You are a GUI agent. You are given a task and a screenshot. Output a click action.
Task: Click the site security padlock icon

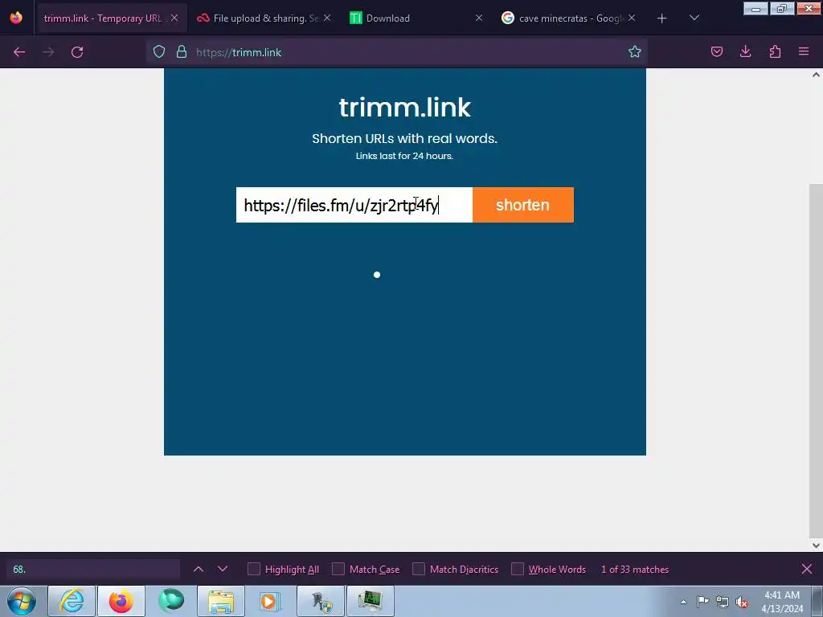pyautogui.click(x=182, y=51)
